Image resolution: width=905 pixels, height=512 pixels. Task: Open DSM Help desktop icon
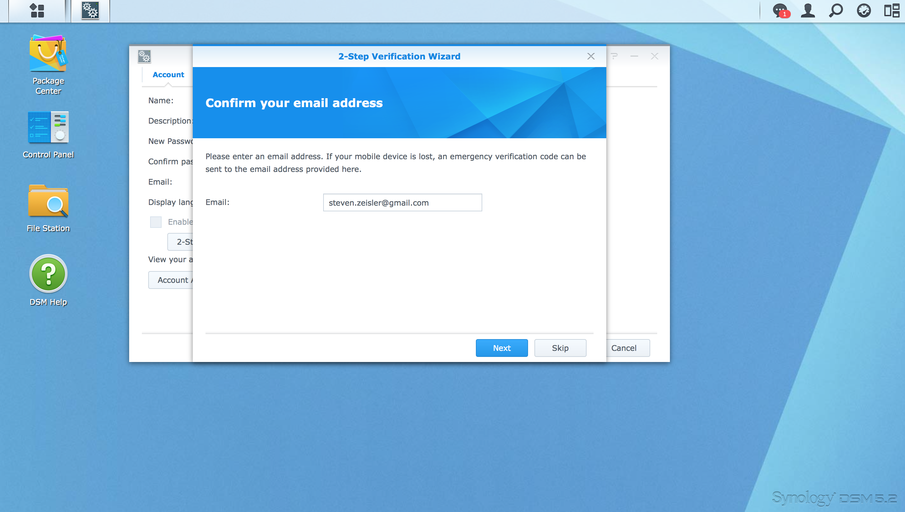pyautogui.click(x=48, y=280)
